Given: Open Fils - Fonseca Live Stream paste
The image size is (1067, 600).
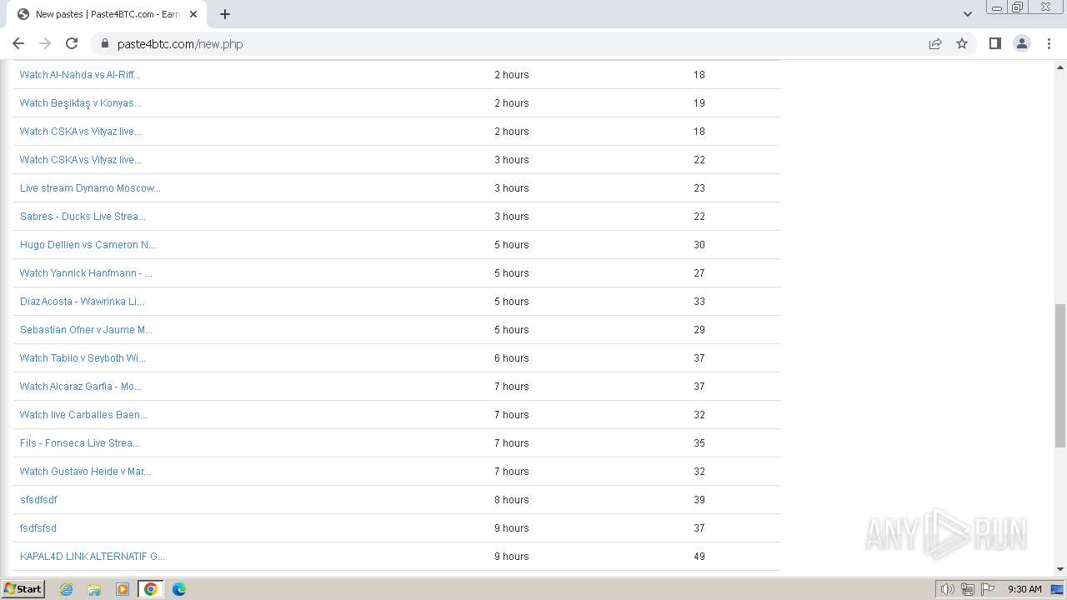Looking at the screenshot, I should tap(80, 443).
